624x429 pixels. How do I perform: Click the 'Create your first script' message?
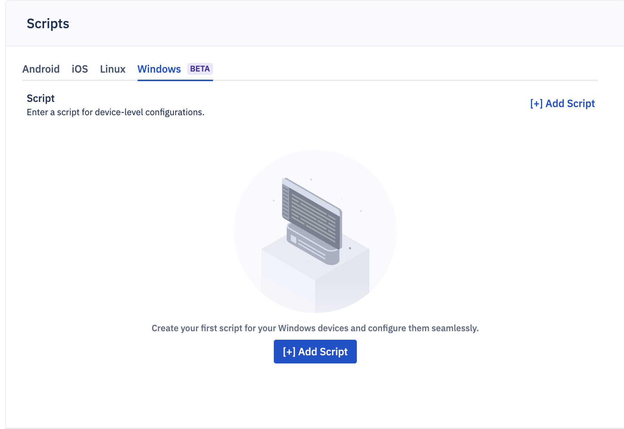(315, 328)
